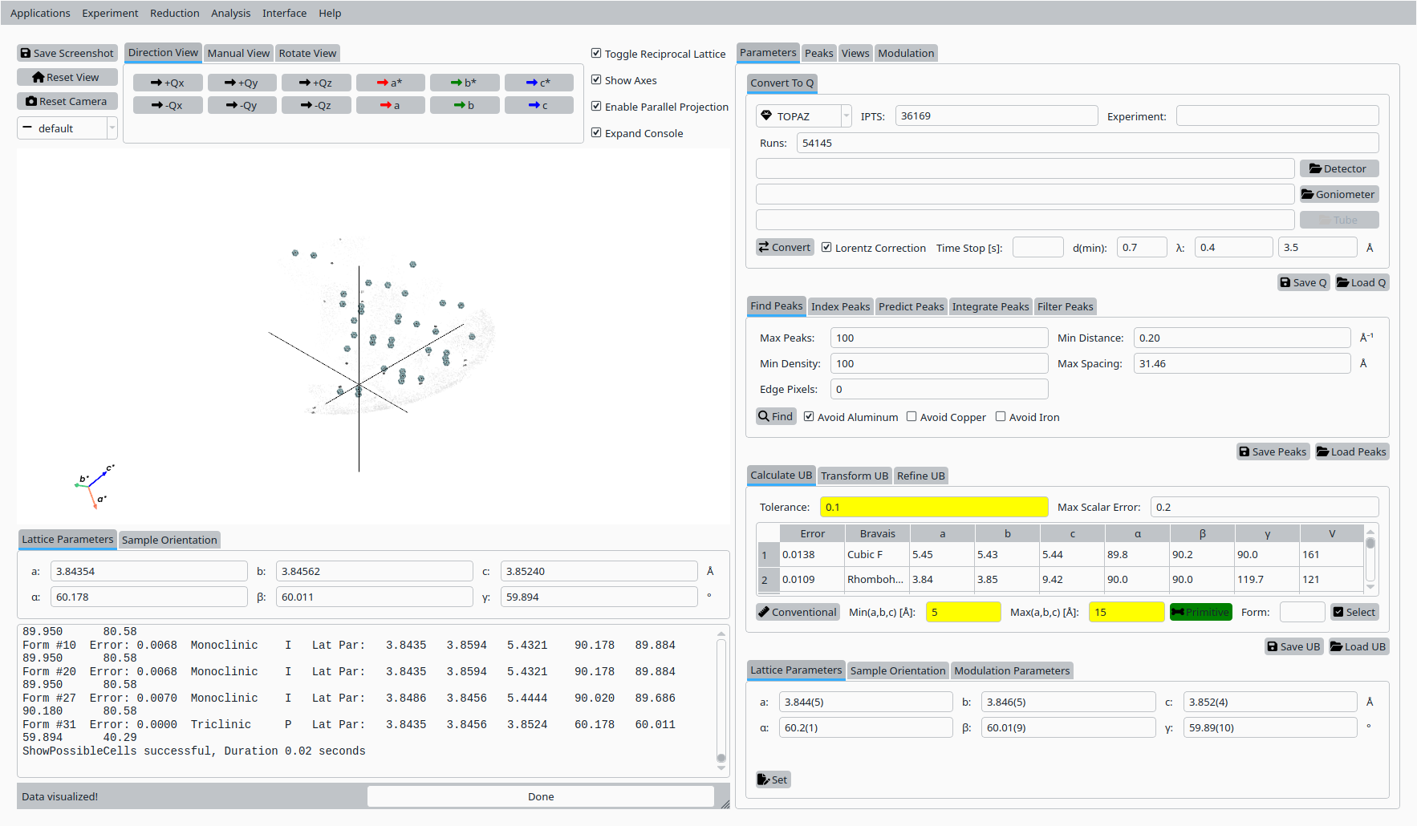Open the Reduction menu
Viewport: 1417px width, 826px height.
pyautogui.click(x=174, y=13)
